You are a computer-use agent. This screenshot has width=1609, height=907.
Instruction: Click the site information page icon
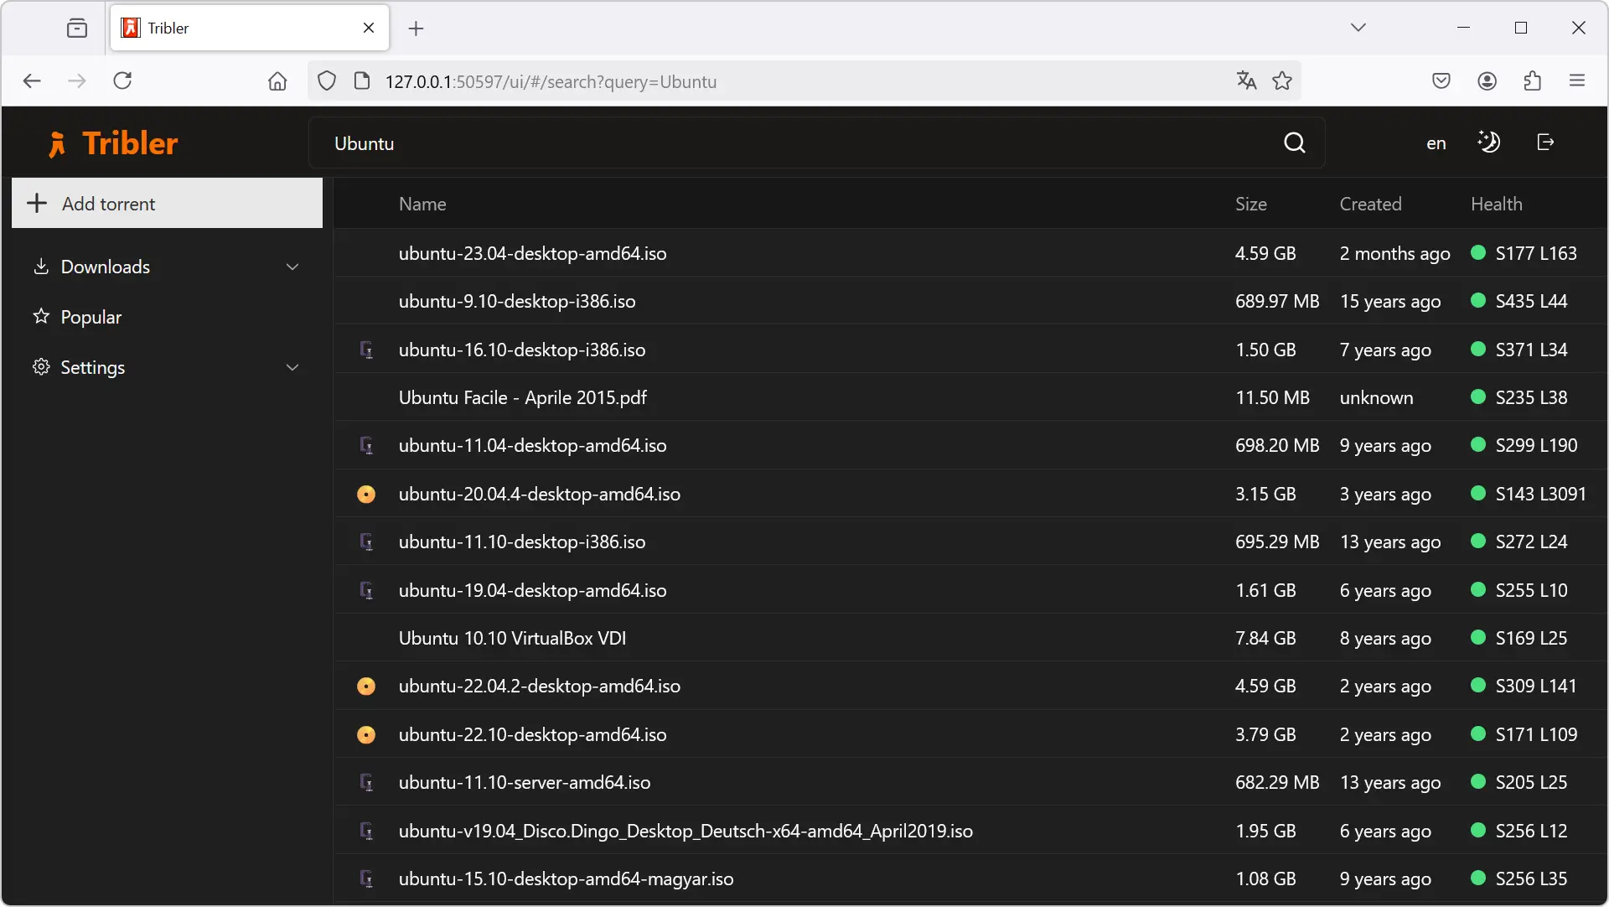click(x=362, y=80)
